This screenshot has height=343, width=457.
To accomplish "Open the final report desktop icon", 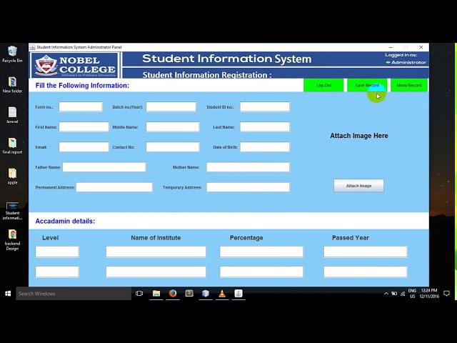I will click(12, 146).
